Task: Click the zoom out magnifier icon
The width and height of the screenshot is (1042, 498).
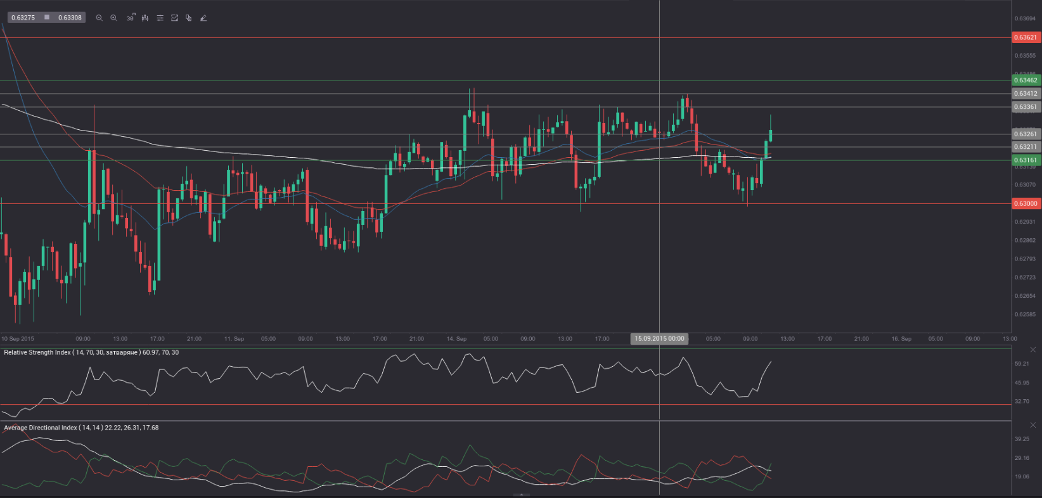Action: pos(99,18)
